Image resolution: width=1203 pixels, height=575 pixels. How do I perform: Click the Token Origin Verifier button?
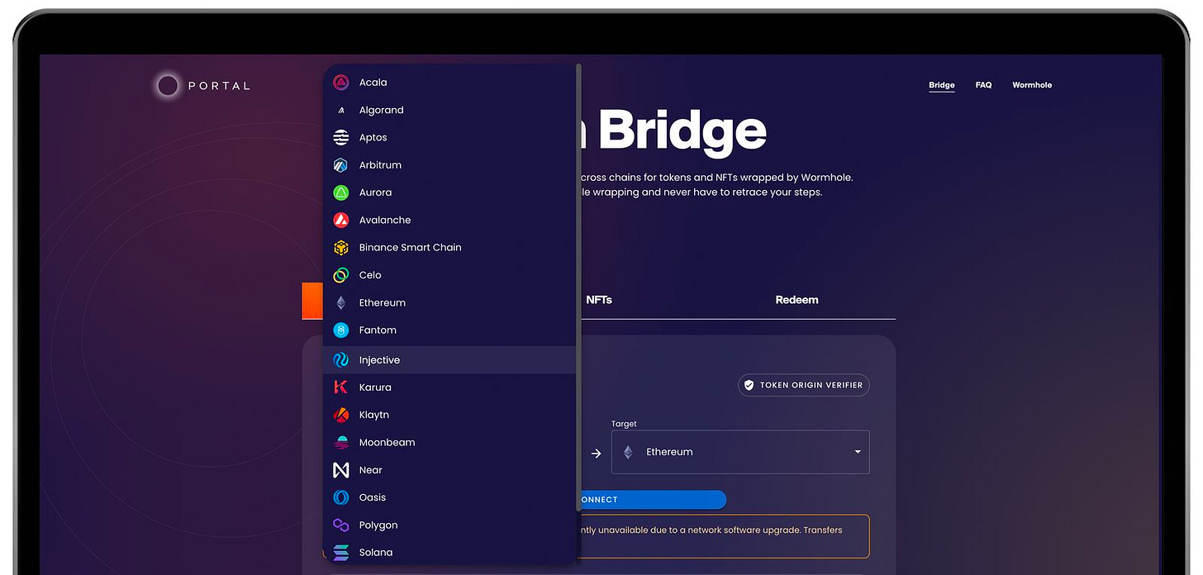(803, 385)
